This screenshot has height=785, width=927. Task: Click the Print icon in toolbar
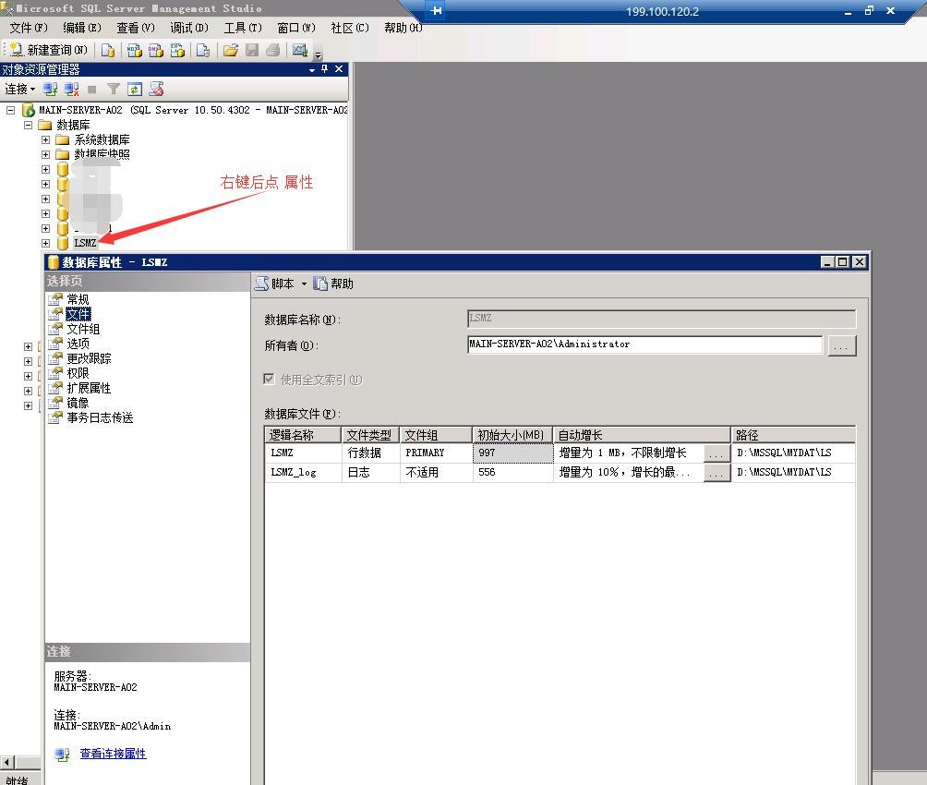(272, 50)
